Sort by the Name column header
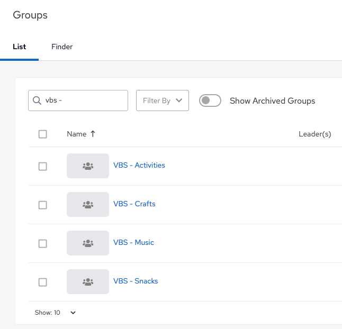Image resolution: width=342 pixels, height=329 pixels. click(x=77, y=134)
